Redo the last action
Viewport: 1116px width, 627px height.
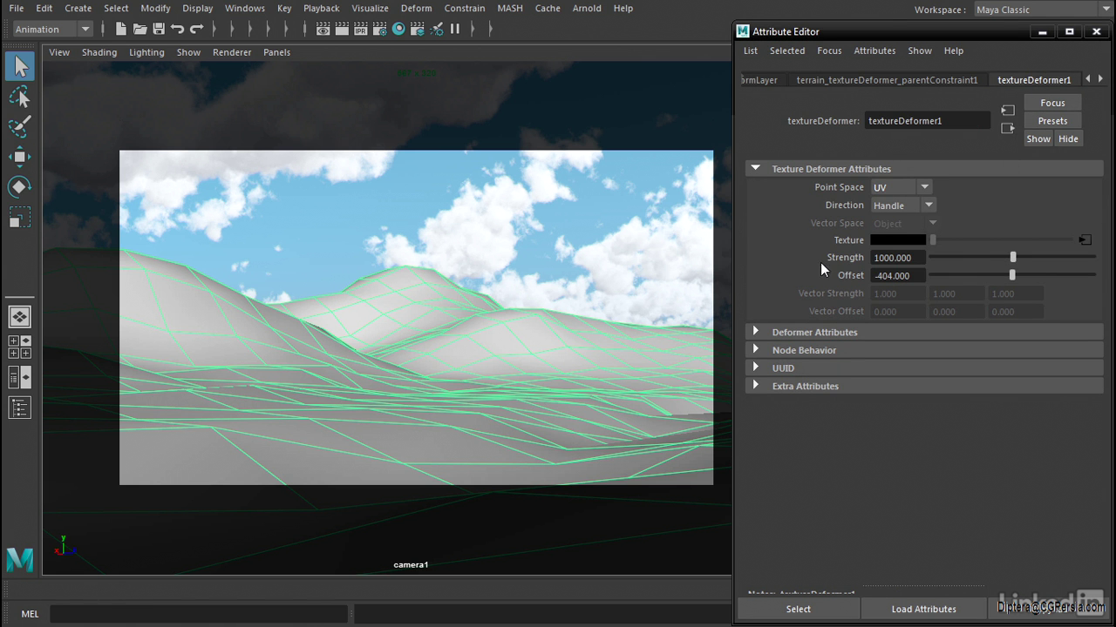tap(197, 29)
